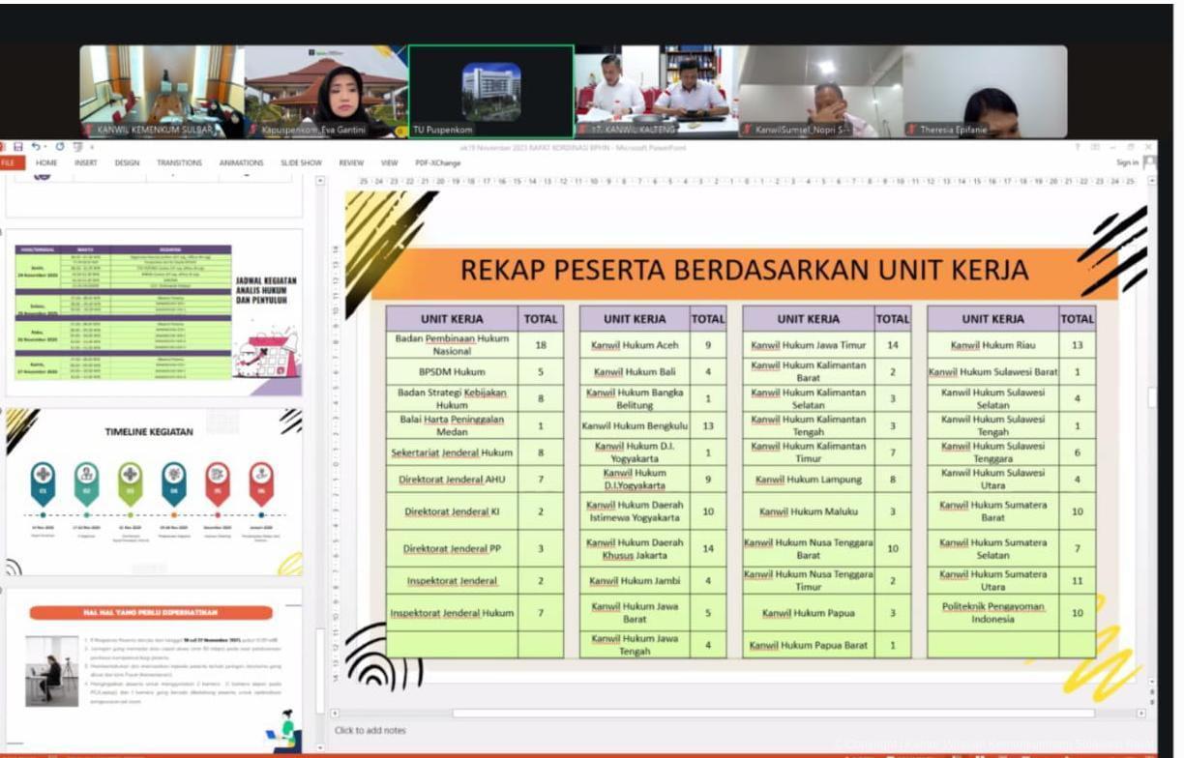Screen dimensions: 1184x758
Task: Select the TU Puspenkom participant video tile
Action: coord(490,91)
